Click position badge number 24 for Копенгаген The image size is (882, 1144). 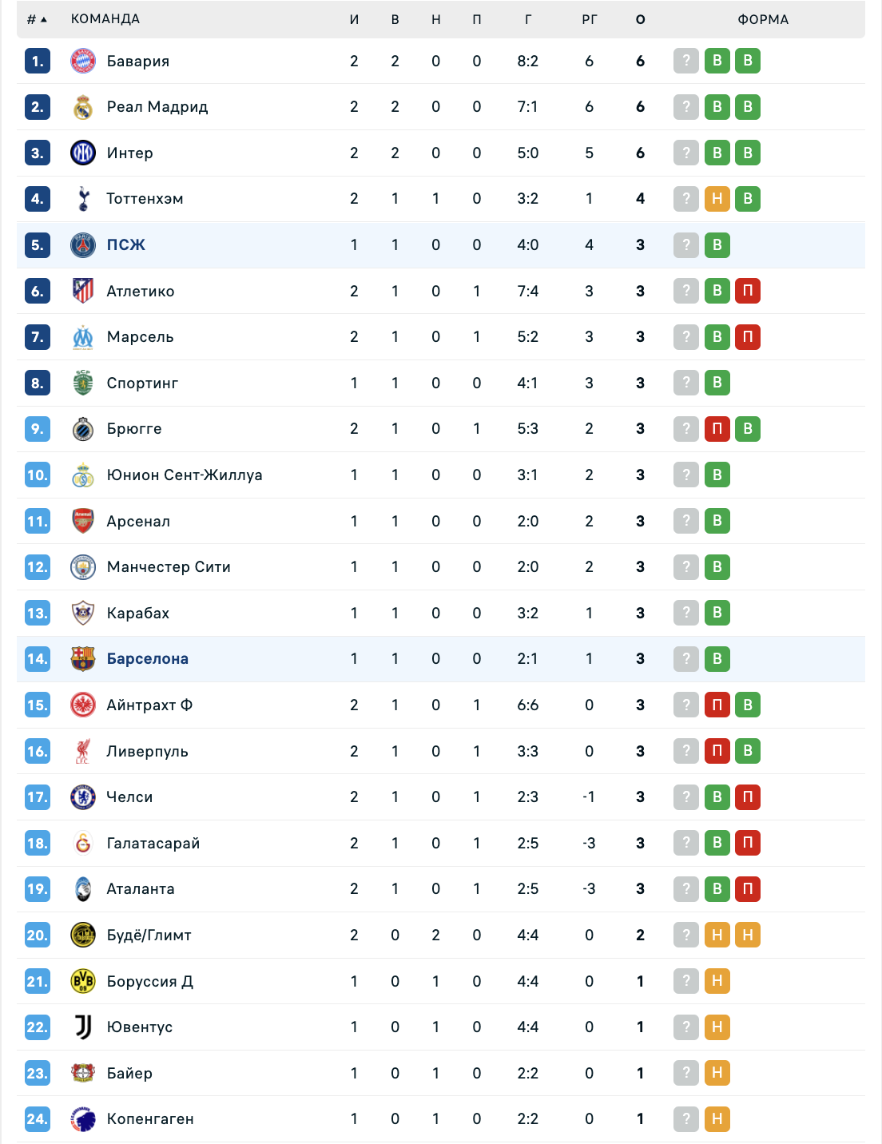38,1119
